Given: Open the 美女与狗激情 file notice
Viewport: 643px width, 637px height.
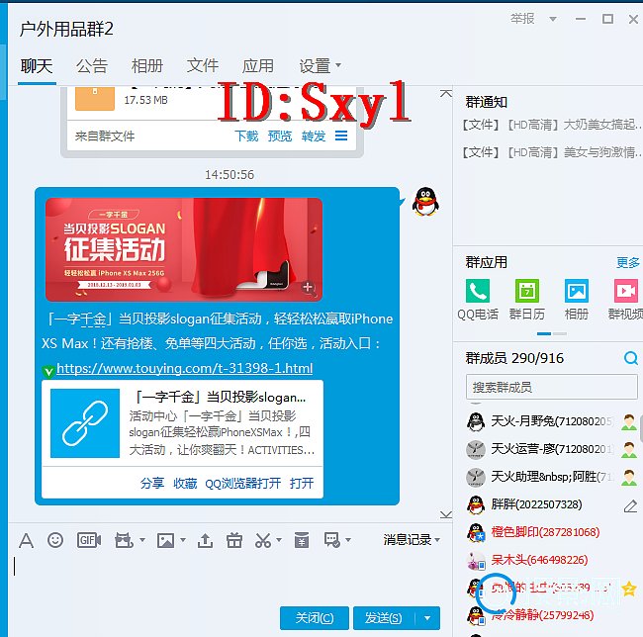Looking at the screenshot, I should coord(552,152).
